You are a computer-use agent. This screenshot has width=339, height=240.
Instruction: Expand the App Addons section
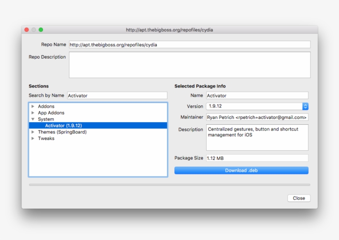pyautogui.click(x=33, y=113)
